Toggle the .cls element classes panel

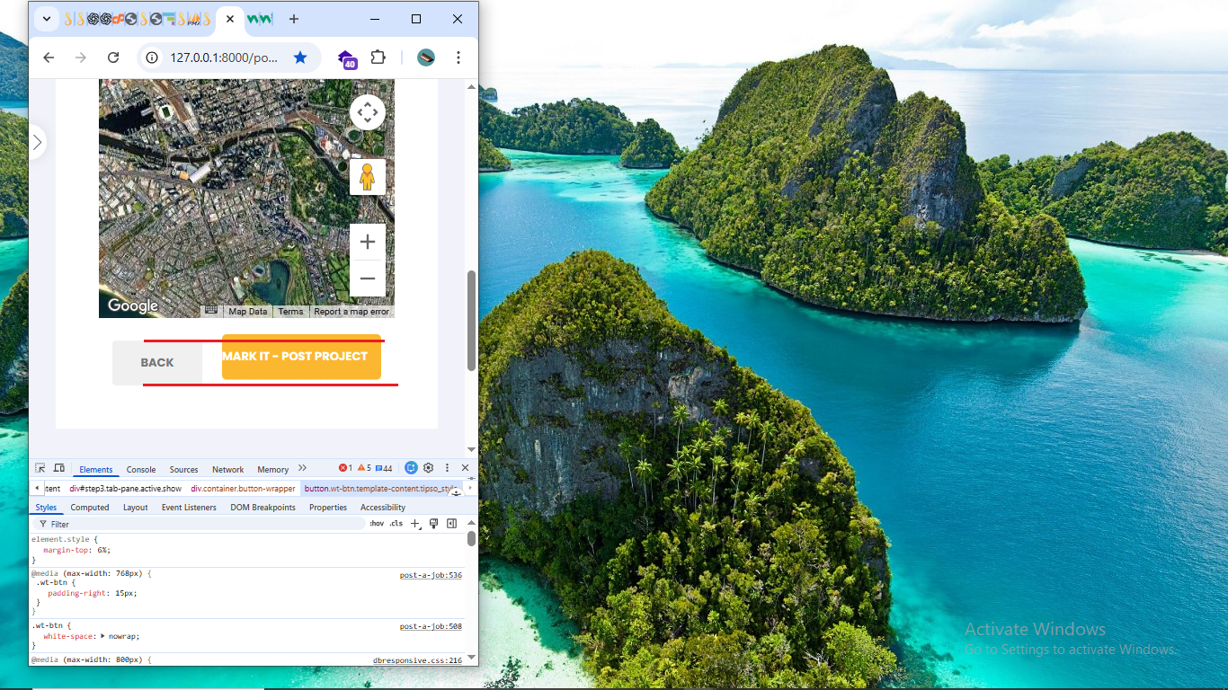tap(396, 524)
